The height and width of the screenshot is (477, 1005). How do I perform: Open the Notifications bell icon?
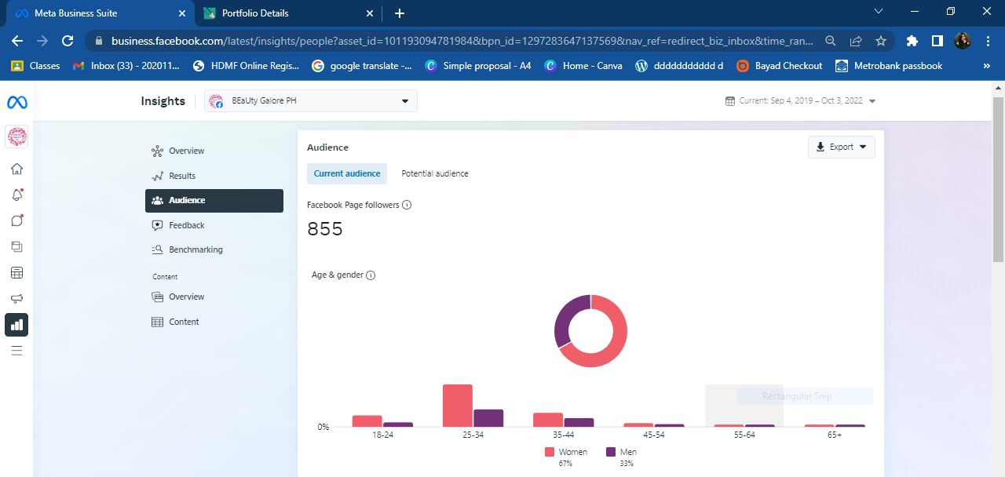tap(16, 195)
